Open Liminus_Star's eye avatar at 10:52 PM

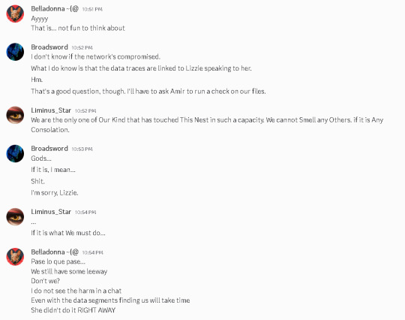[15, 115]
